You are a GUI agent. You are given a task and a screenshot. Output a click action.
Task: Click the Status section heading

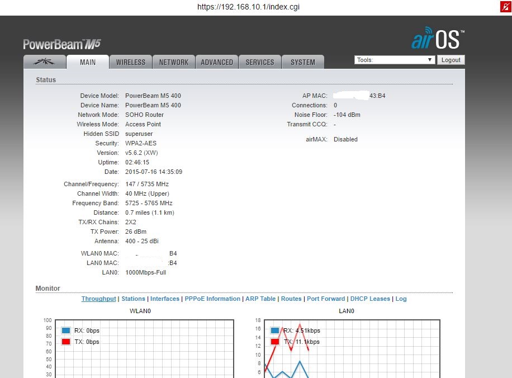[46, 80]
